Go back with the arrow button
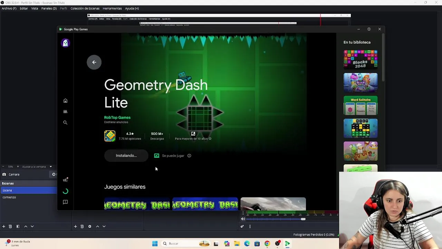 (94, 62)
